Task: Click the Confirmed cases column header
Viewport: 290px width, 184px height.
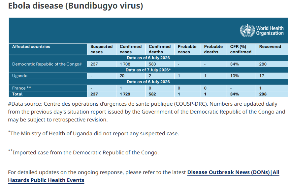Action: click(131, 49)
